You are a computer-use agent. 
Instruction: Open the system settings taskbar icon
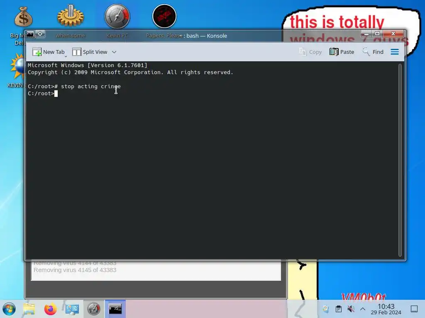72,309
